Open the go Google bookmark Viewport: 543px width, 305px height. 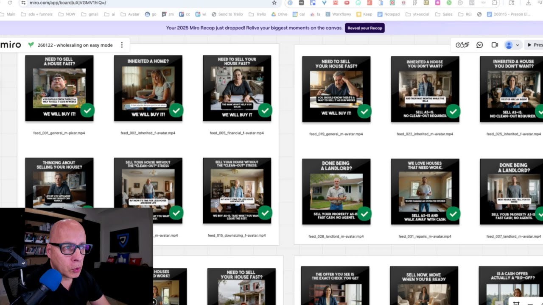[151, 14]
